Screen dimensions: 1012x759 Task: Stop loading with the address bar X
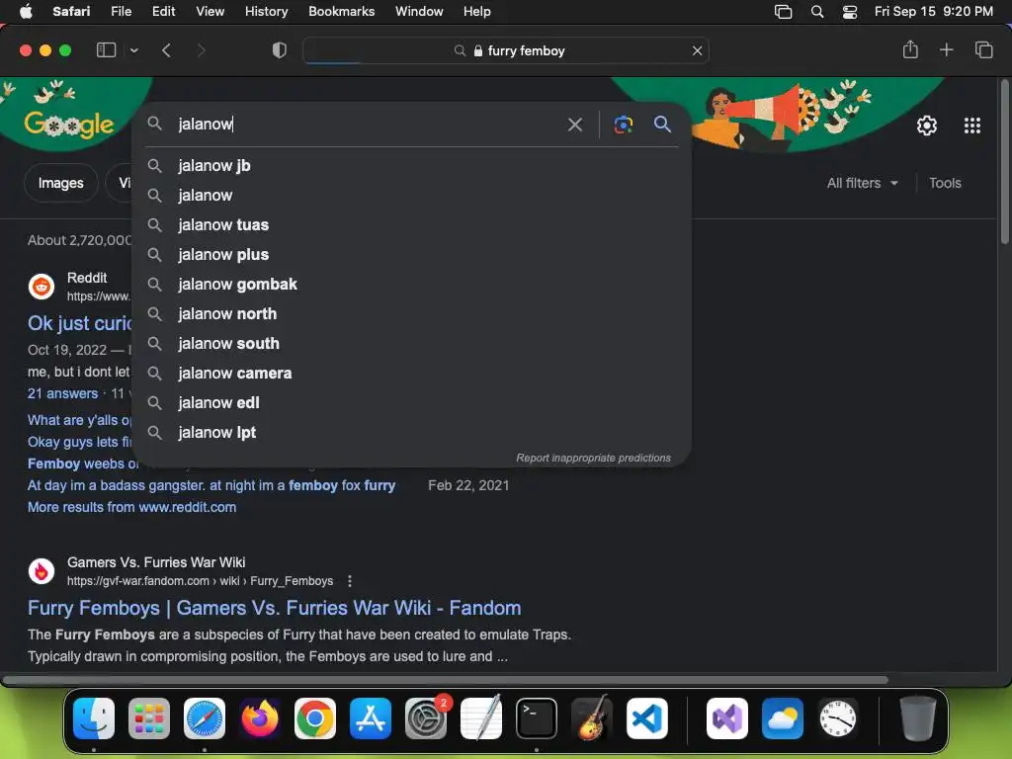(697, 50)
